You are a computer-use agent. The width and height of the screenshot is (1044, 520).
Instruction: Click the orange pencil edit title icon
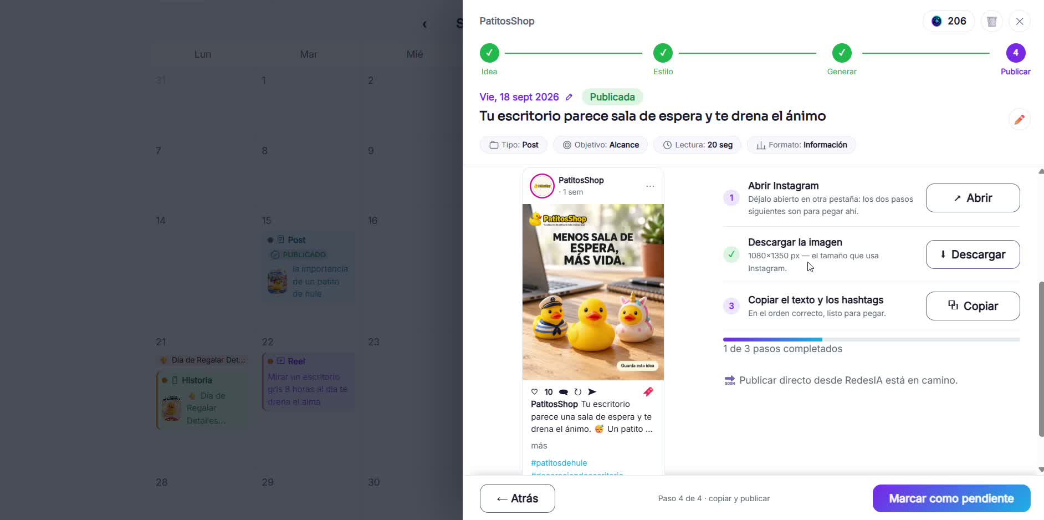point(1019,119)
